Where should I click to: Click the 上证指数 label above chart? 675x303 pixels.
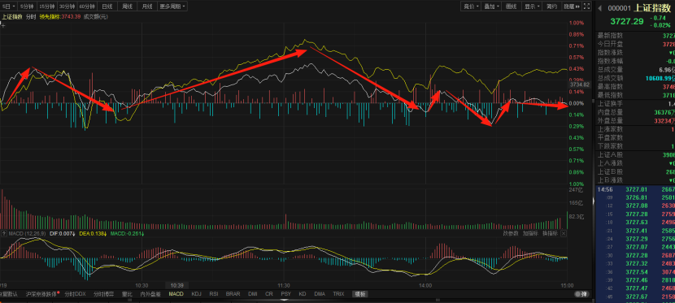coord(11,17)
